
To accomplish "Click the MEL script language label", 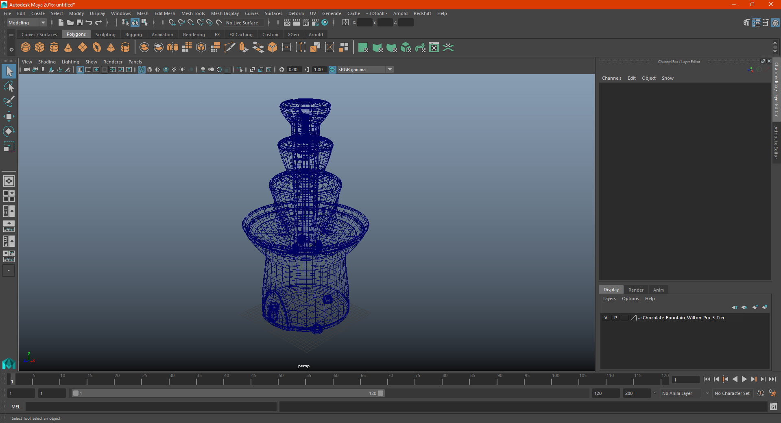I will [x=15, y=407].
